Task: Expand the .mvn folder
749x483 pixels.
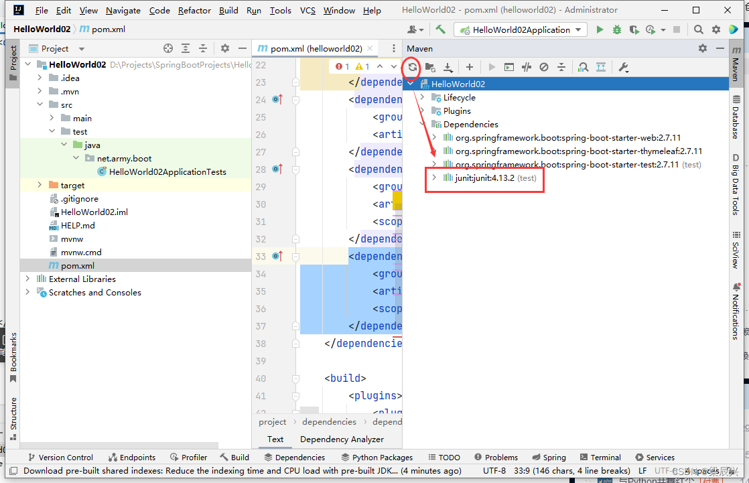Action: (x=40, y=91)
